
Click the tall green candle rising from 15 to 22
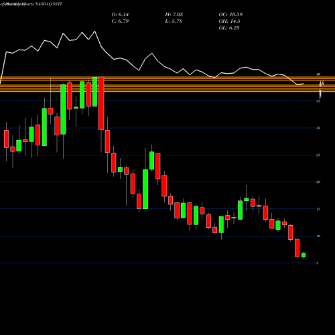coord(145,189)
